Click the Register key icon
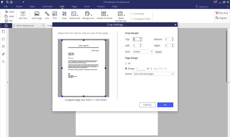This screenshot has width=230, height=137. pyautogui.click(x=217, y=18)
